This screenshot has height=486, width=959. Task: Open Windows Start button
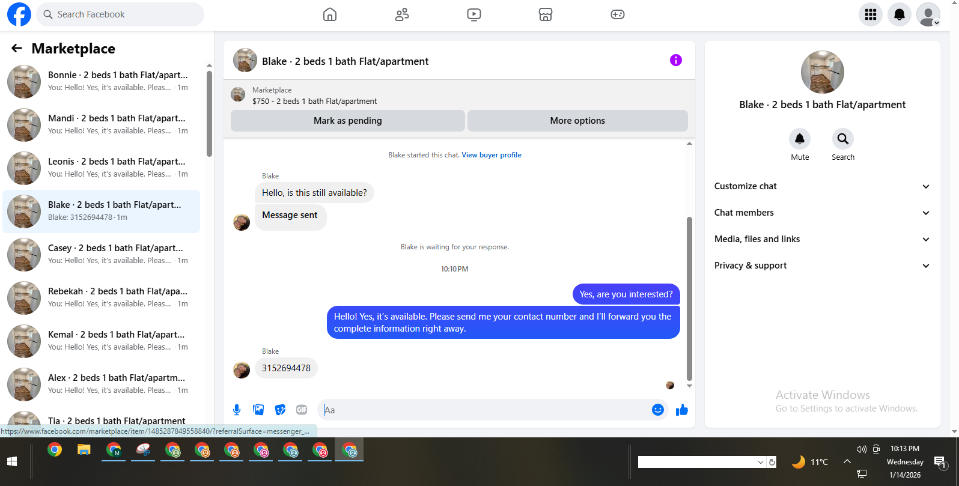pyautogui.click(x=12, y=461)
